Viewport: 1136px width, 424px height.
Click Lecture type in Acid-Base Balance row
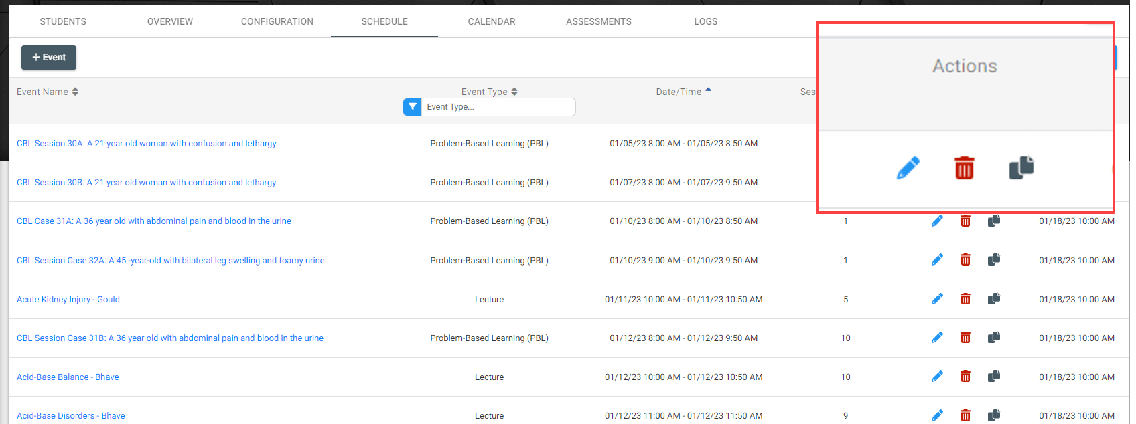[490, 377]
